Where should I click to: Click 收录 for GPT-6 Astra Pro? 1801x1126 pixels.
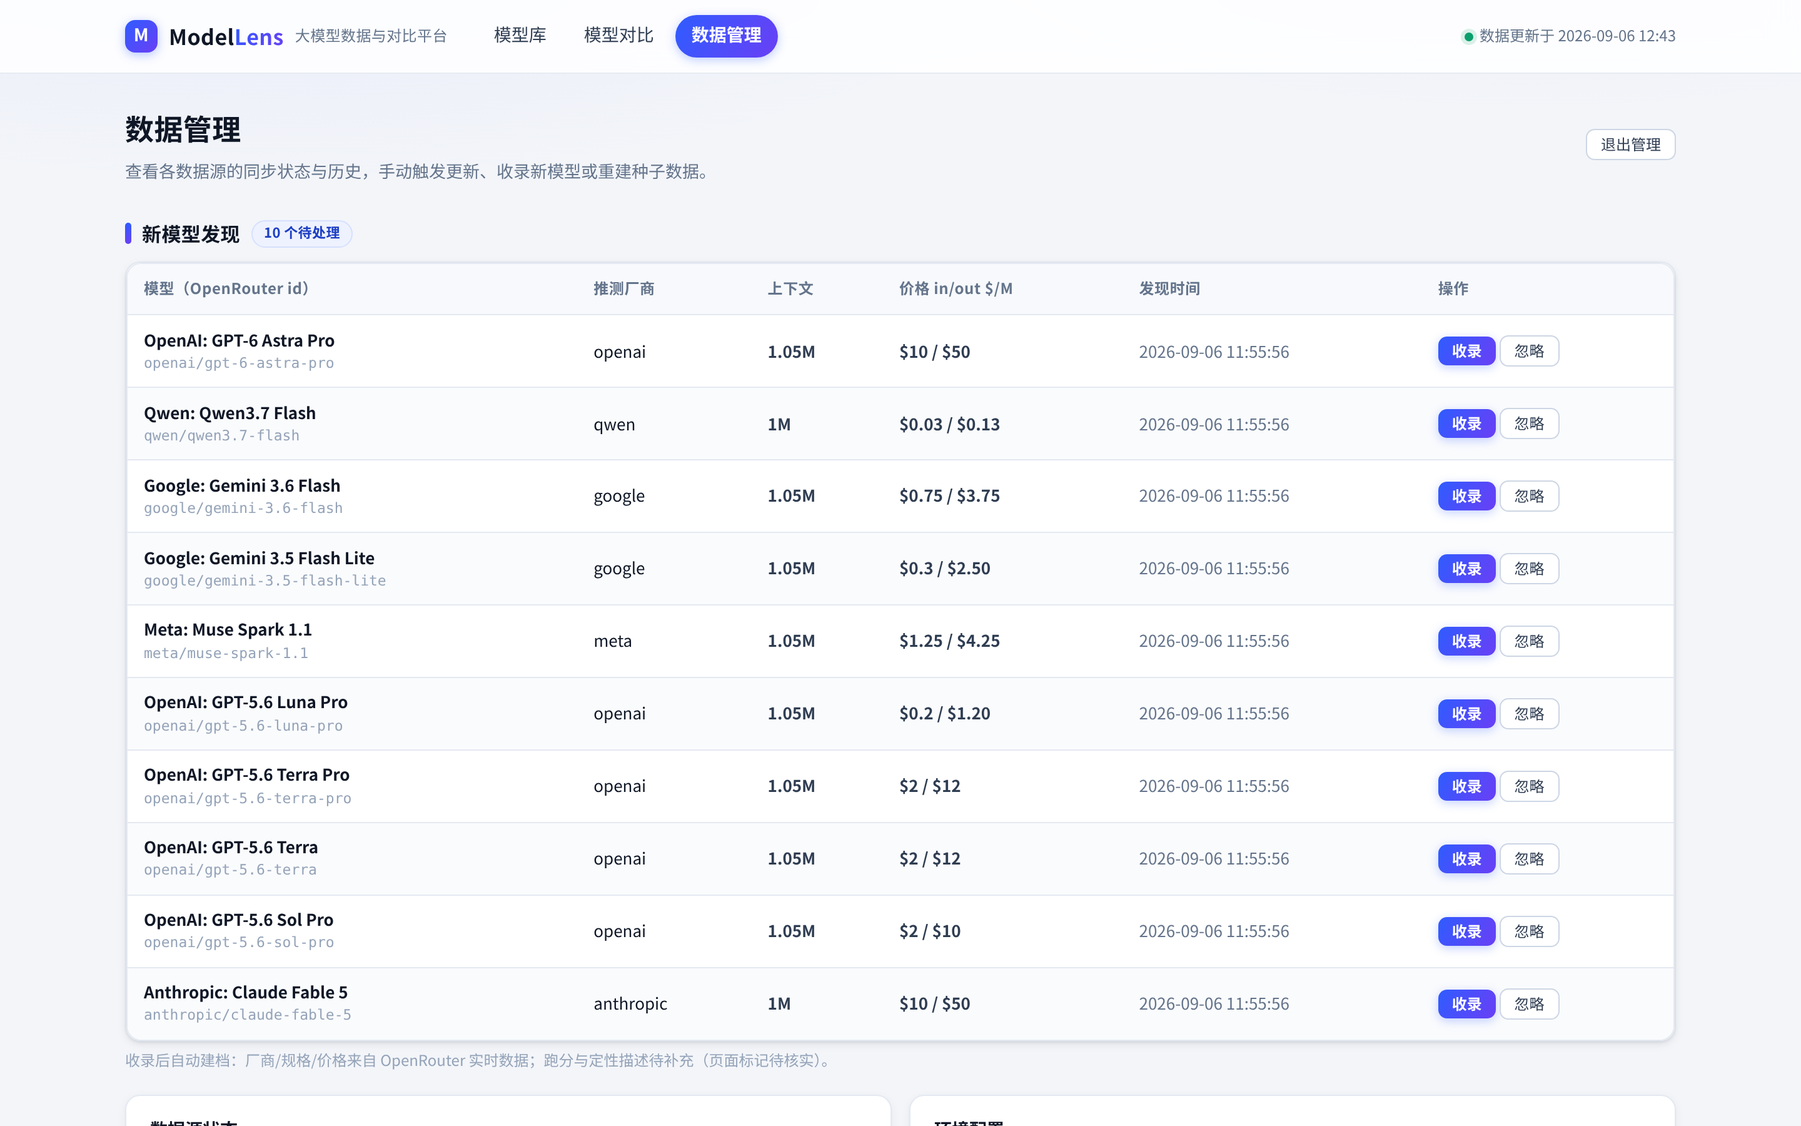(1466, 351)
